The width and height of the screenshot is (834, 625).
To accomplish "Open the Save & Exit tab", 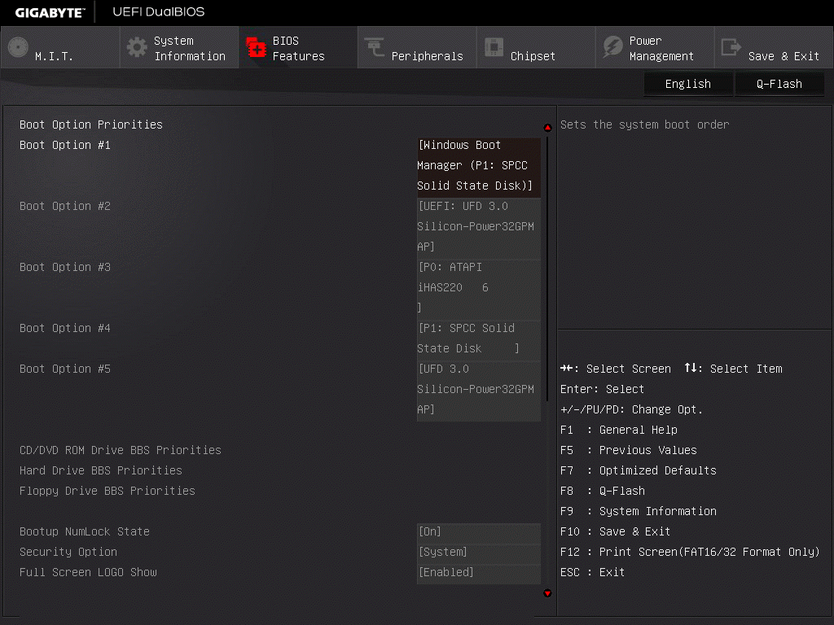I will 774,47.
